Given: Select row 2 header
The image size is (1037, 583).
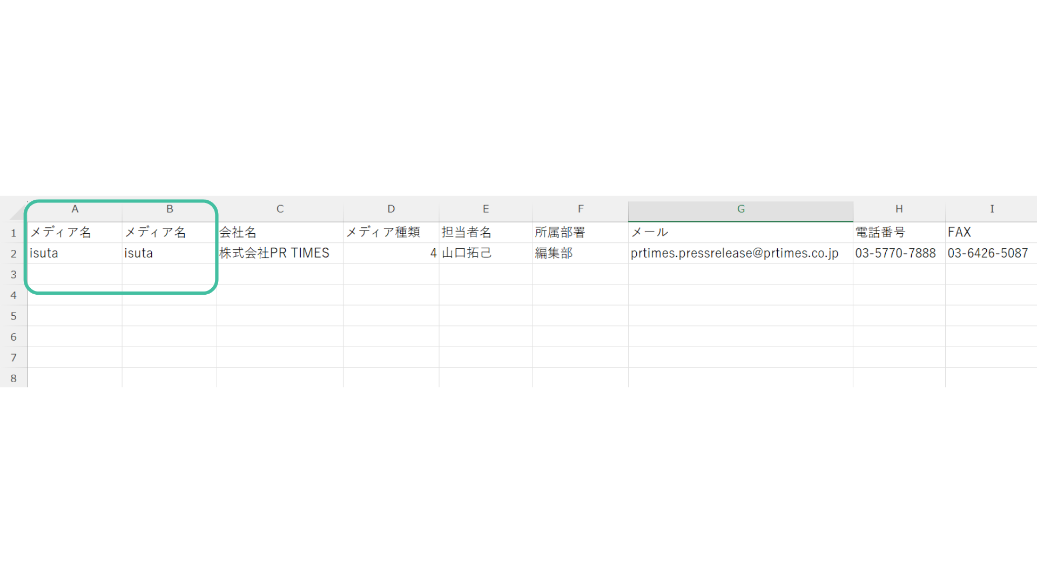Looking at the screenshot, I should tap(14, 254).
